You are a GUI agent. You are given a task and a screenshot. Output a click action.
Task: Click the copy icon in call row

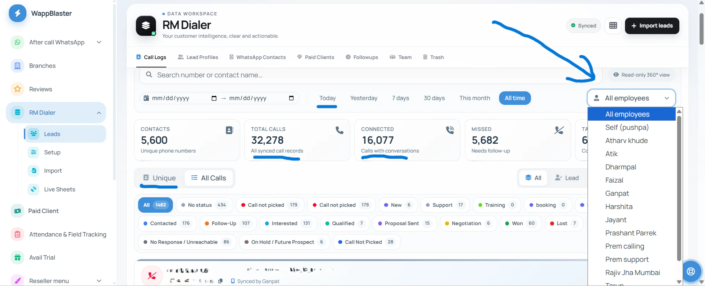pos(220,281)
